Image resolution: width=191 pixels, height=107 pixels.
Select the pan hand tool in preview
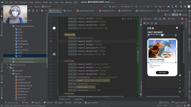[x=180, y=75]
